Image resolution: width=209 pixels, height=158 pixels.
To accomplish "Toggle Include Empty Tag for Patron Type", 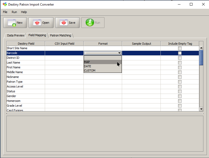I will [180, 82].
